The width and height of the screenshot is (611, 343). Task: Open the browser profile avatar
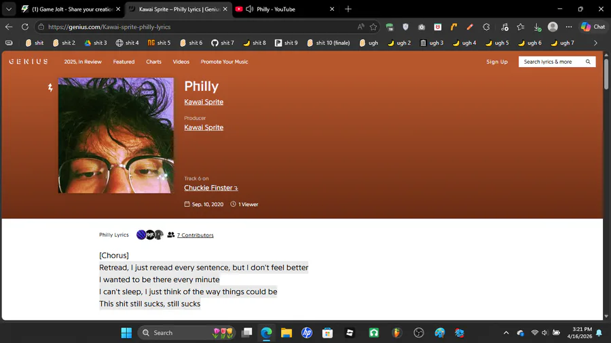(x=553, y=27)
